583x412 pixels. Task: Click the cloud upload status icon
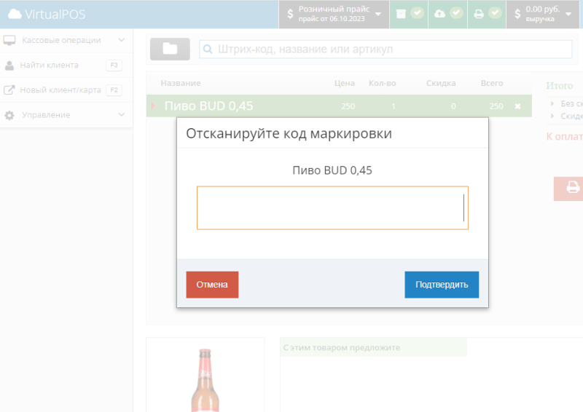click(439, 14)
